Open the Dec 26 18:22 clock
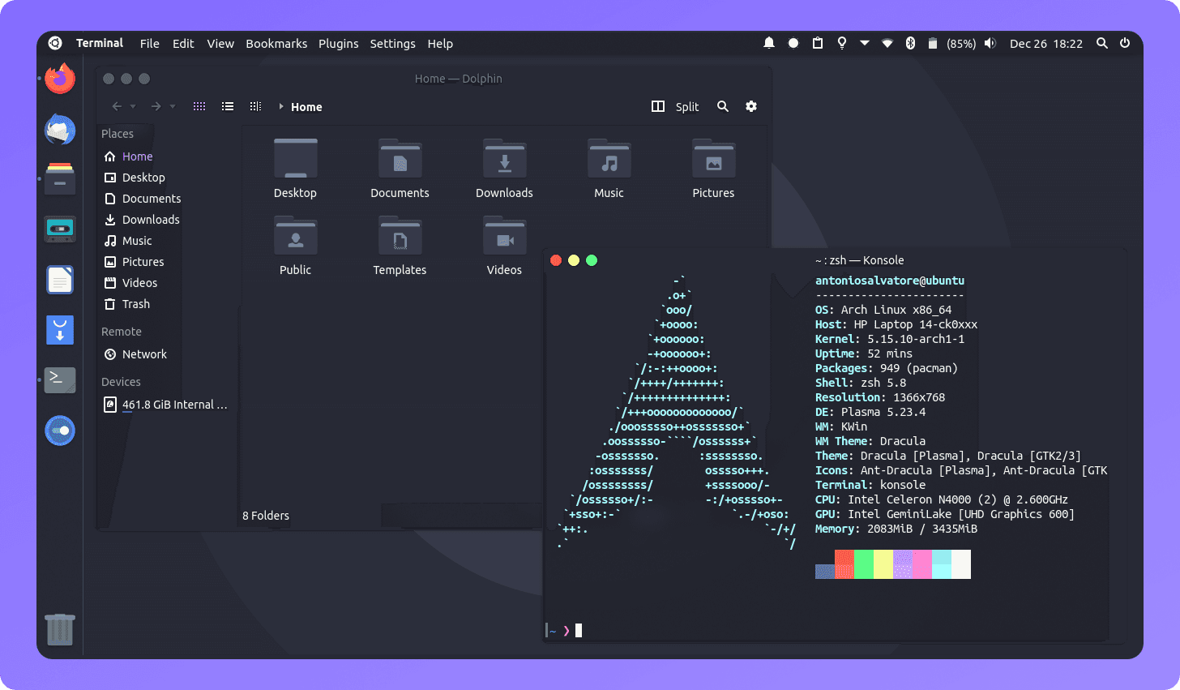This screenshot has width=1180, height=690. (1045, 44)
